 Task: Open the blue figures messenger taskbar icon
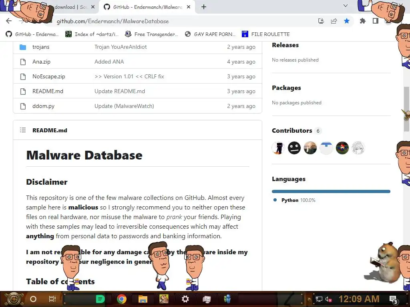point(227,299)
